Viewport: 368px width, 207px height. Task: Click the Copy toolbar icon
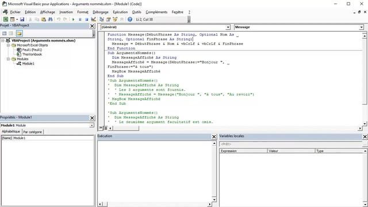click(37, 19)
